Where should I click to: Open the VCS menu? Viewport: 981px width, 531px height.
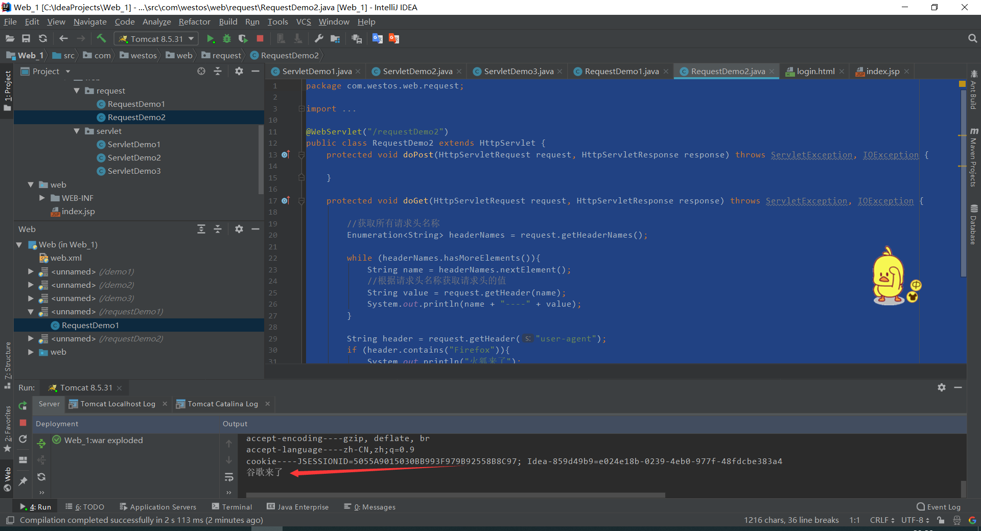303,21
